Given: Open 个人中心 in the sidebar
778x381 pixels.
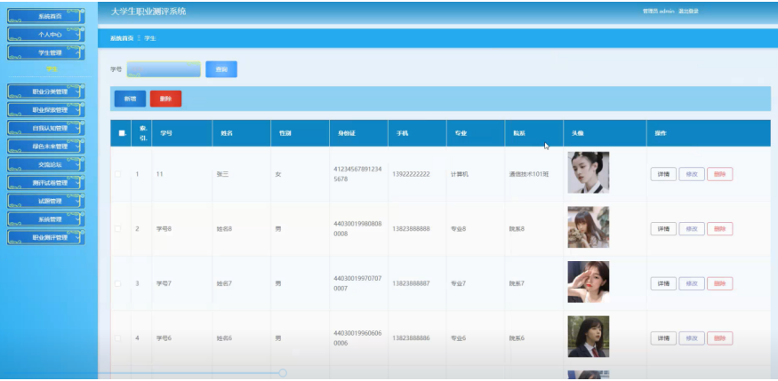Looking at the screenshot, I should (45, 34).
